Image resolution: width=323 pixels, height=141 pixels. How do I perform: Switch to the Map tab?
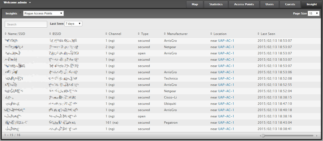click(195, 4)
